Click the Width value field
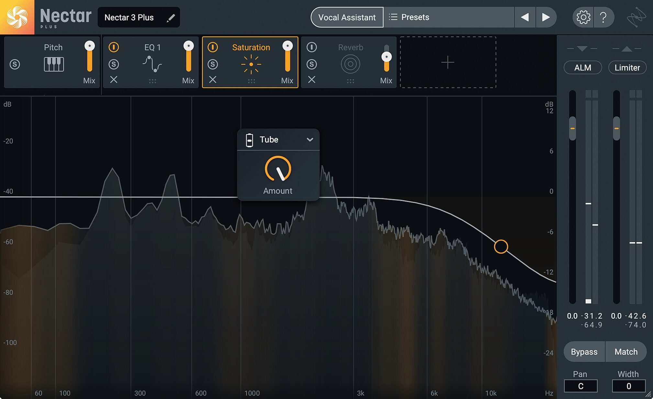Image resolution: width=653 pixels, height=399 pixels. (x=628, y=386)
